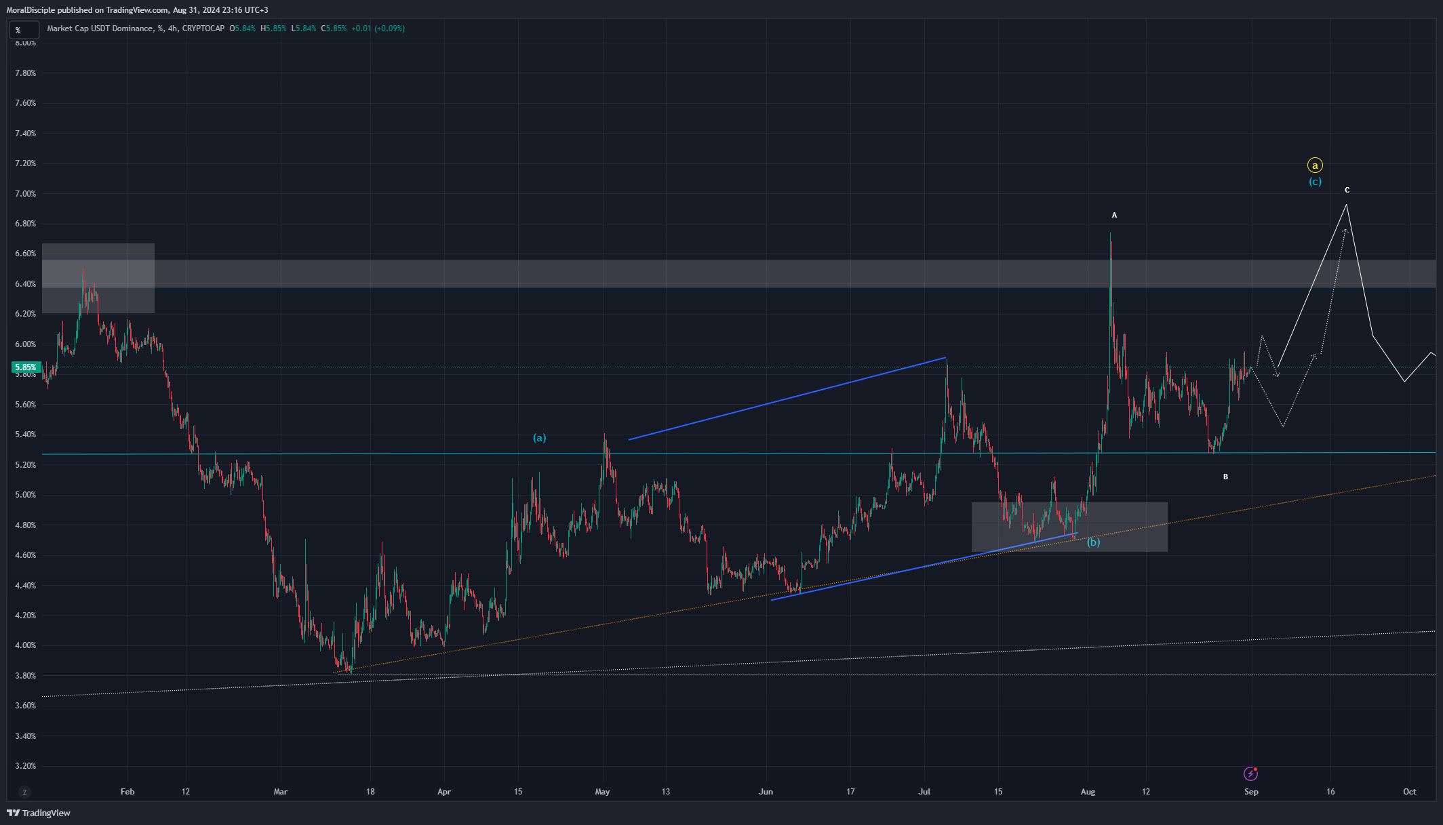The image size is (1443, 825).
Task: Click the '(c)' blue wave label
Action: point(1315,182)
